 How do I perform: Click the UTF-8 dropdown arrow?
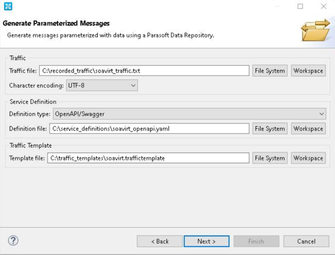coord(133,85)
